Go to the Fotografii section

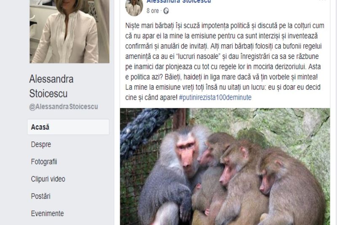coord(44,162)
